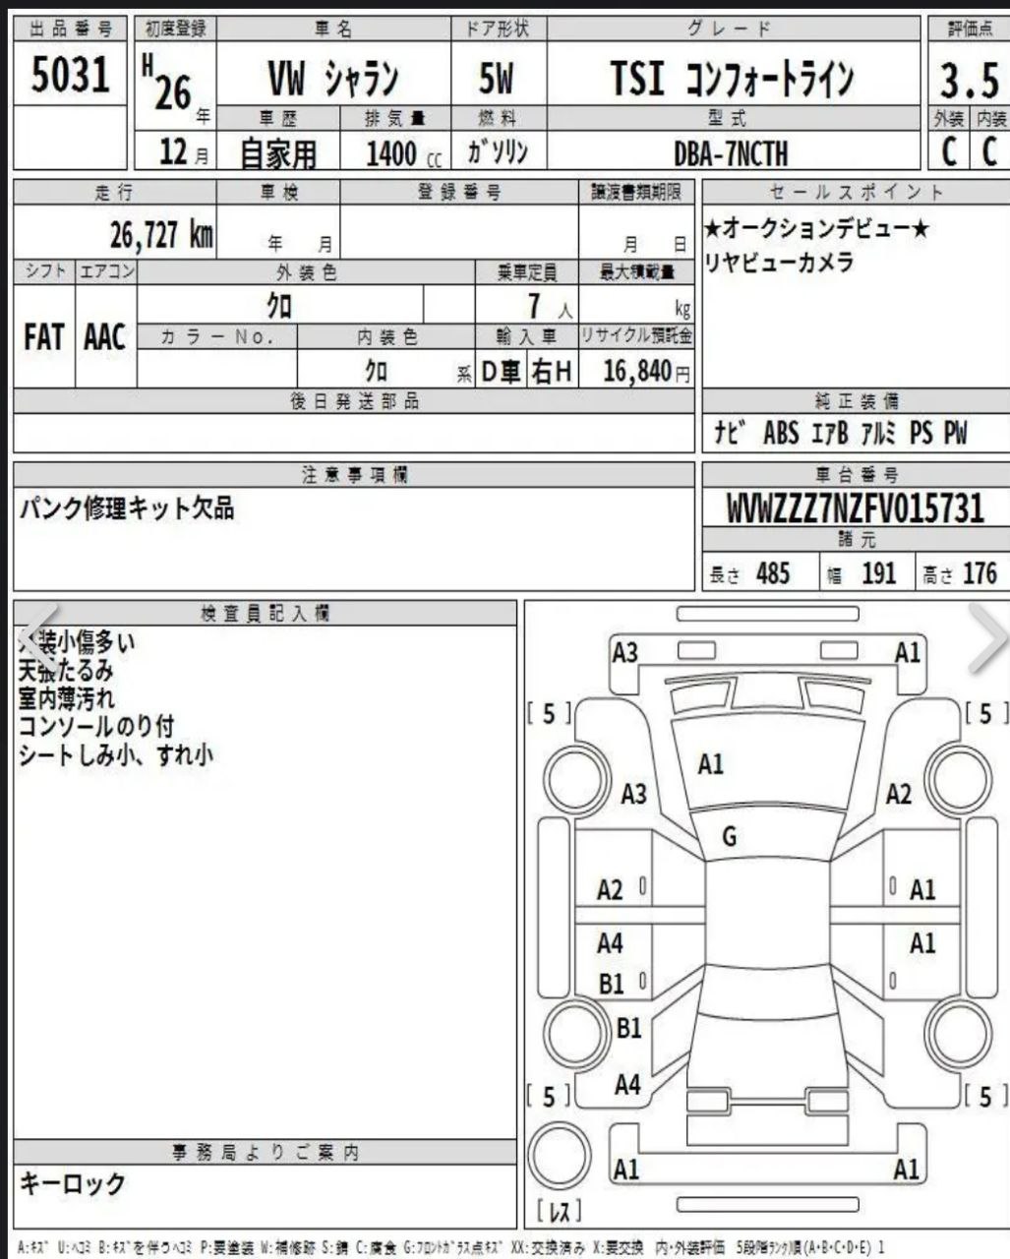
Task: Click office notice キーロック
Action: click(x=73, y=1183)
